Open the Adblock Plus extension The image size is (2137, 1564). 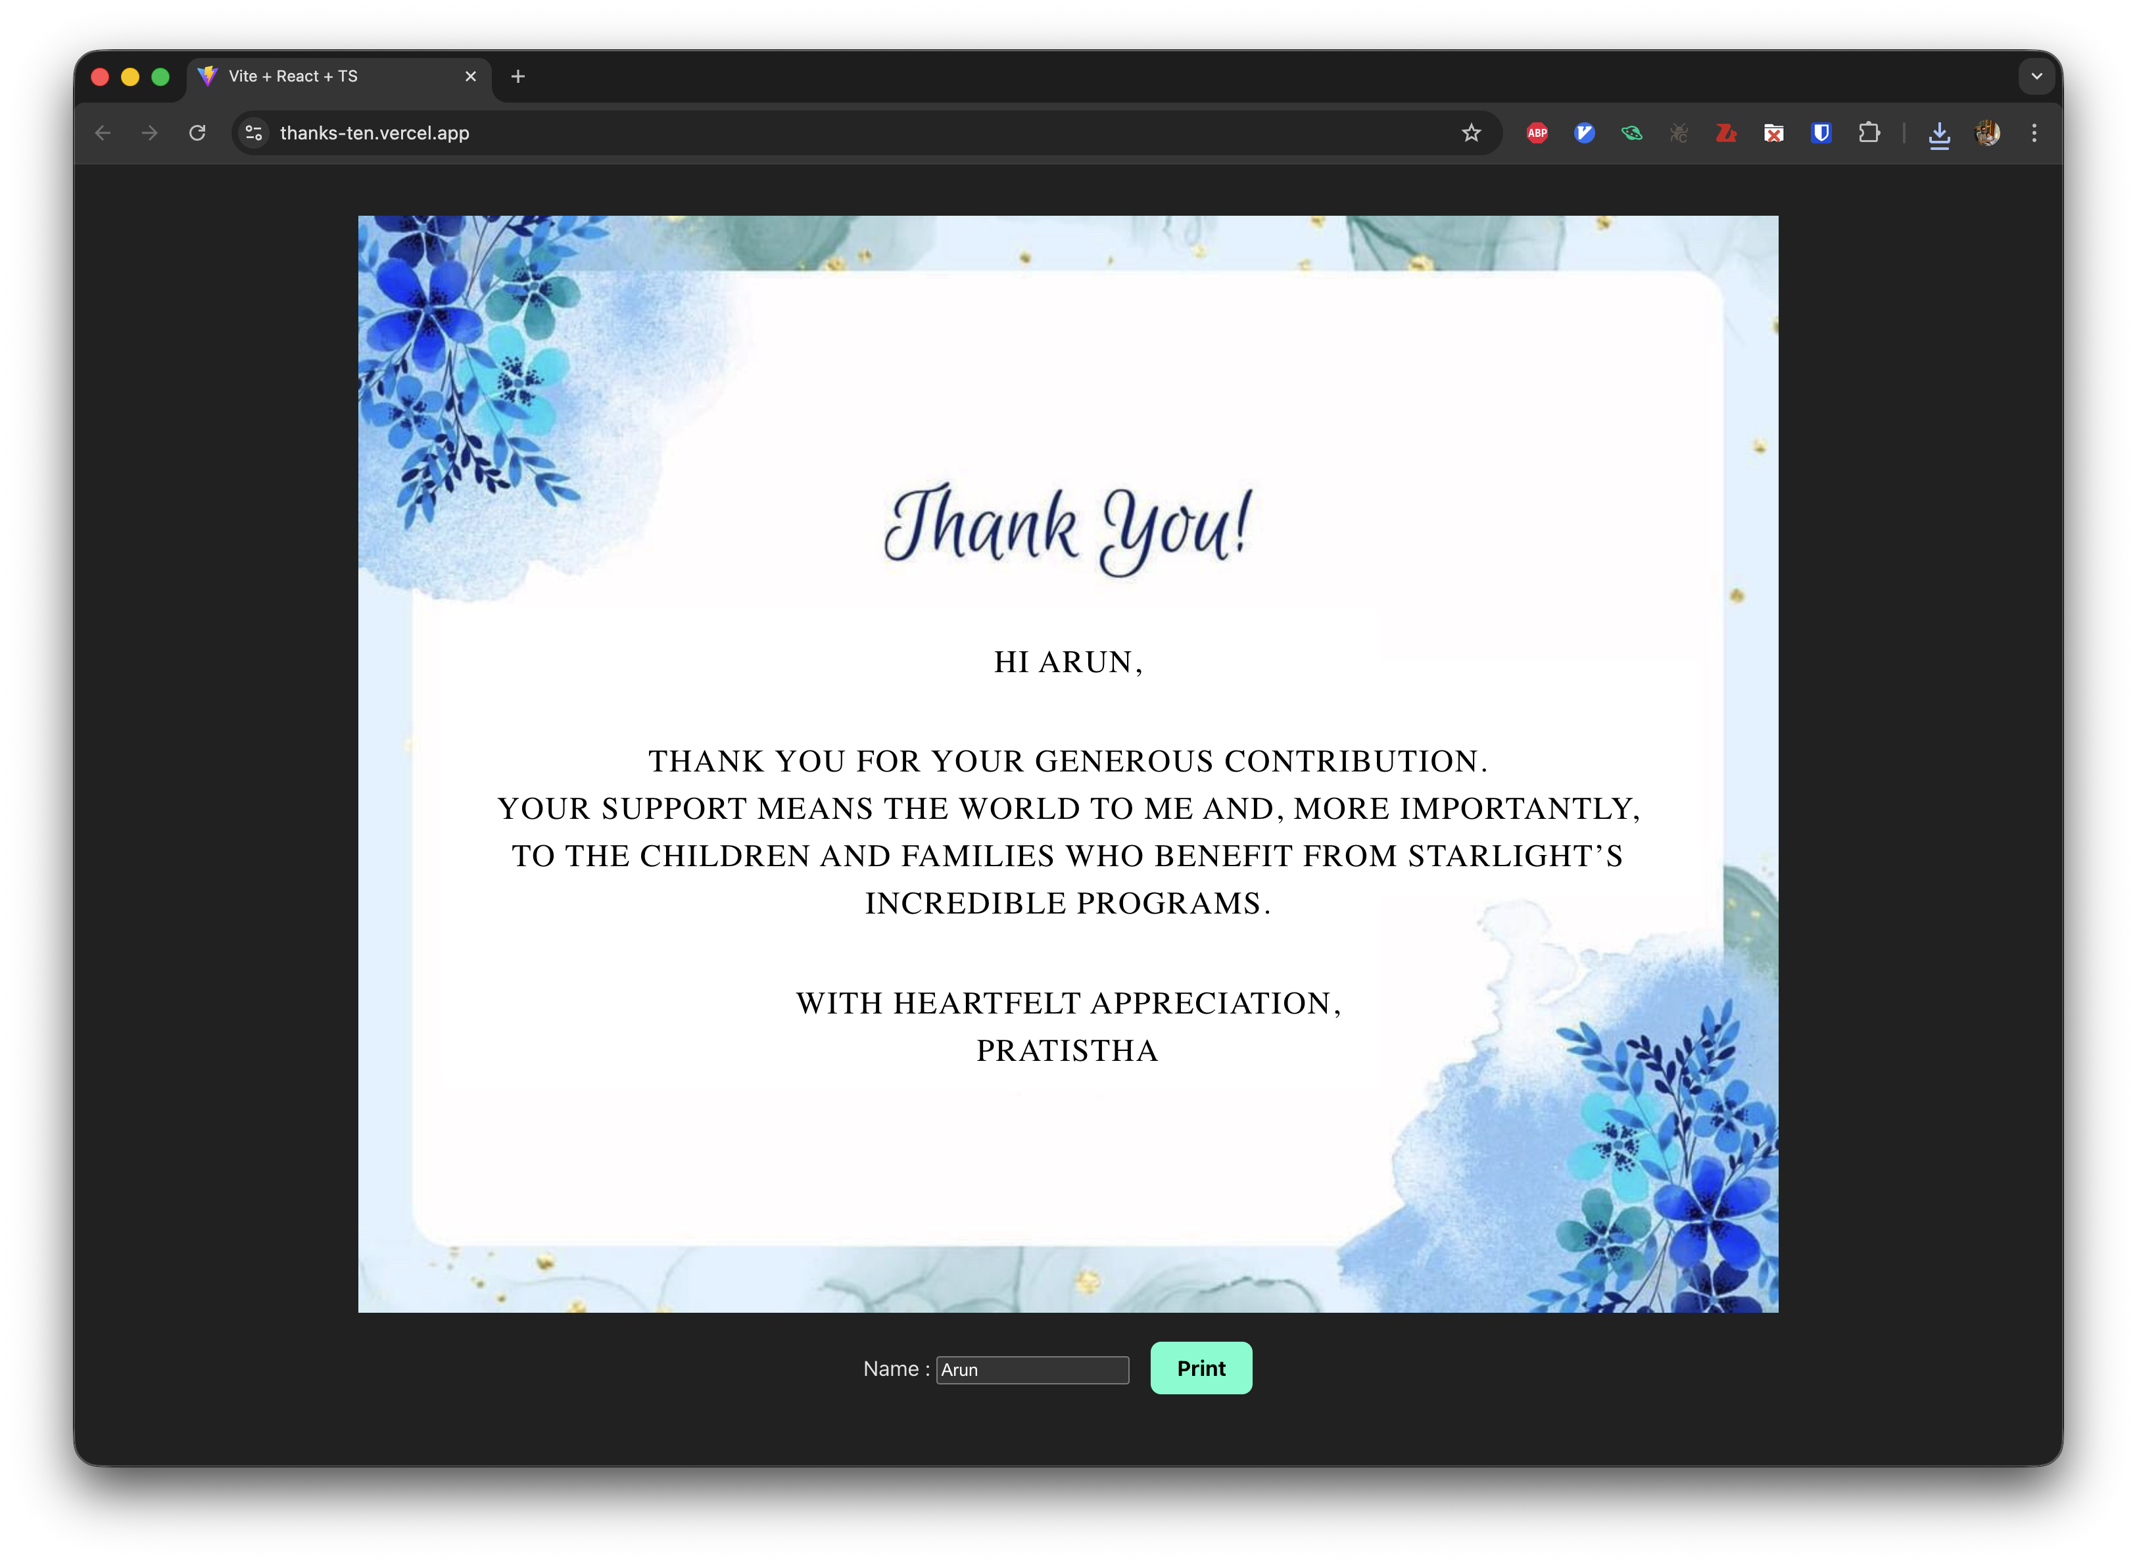click(x=1537, y=134)
